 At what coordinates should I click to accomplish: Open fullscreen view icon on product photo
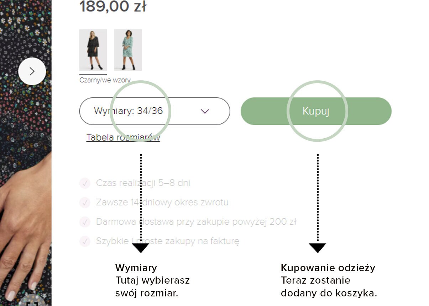(x=32, y=301)
